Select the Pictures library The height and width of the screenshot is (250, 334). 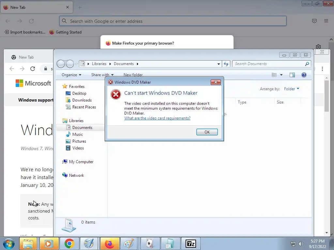[79, 141]
